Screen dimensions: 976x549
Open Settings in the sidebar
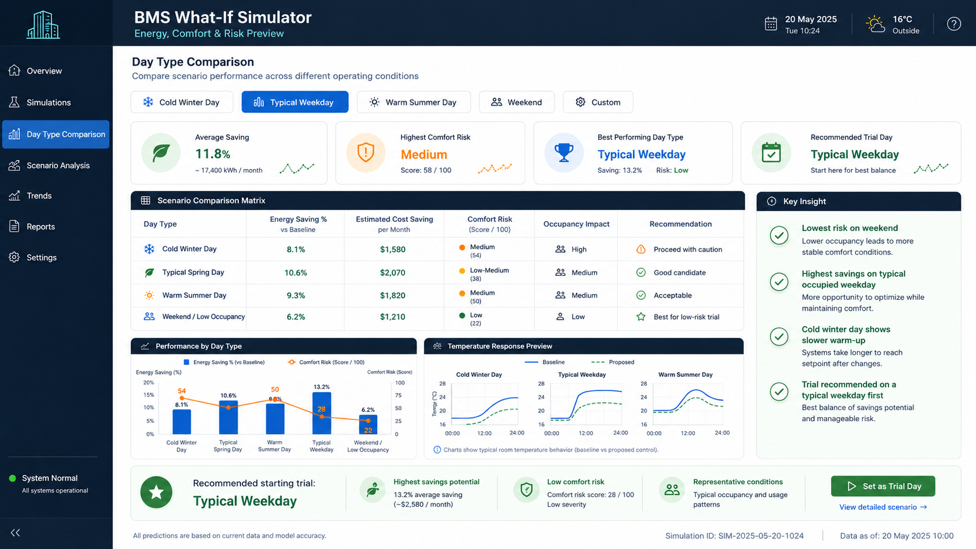click(56, 257)
